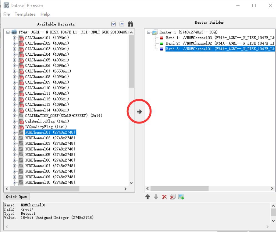Select CalQualityFlag (14x1) dataset
The image size is (276, 232).
[x=47, y=121]
